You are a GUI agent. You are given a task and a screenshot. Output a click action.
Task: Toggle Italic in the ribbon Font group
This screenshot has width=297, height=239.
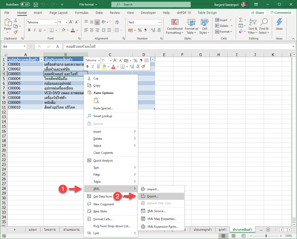35,30
